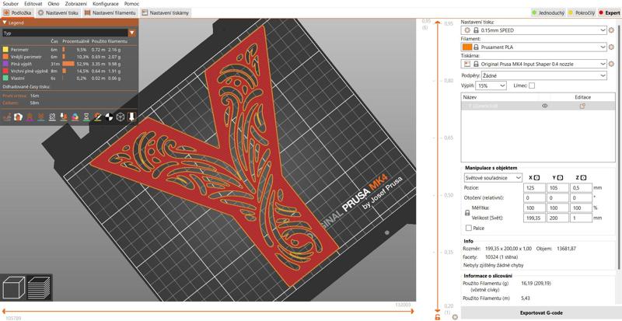
Task: Click top handle of vertical layer slider
Action: (437, 23)
